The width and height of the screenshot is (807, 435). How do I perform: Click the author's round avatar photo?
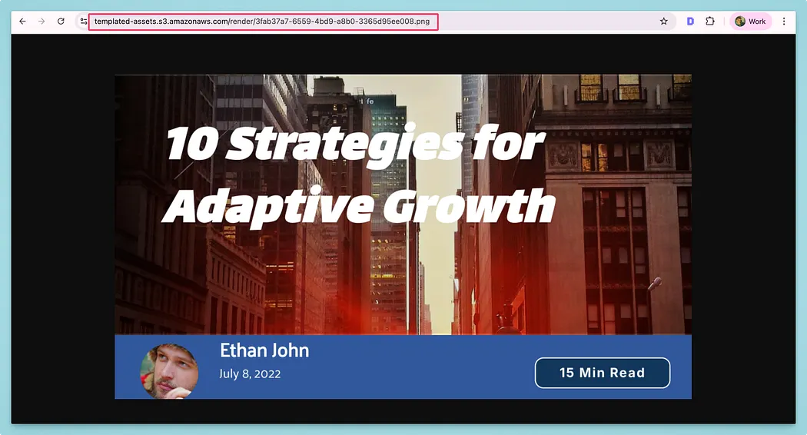click(169, 371)
